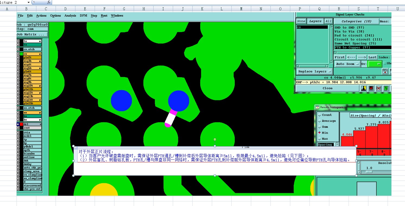Click the marker on the drl layer row
Screen dimensions: 405x206
(40, 124)
